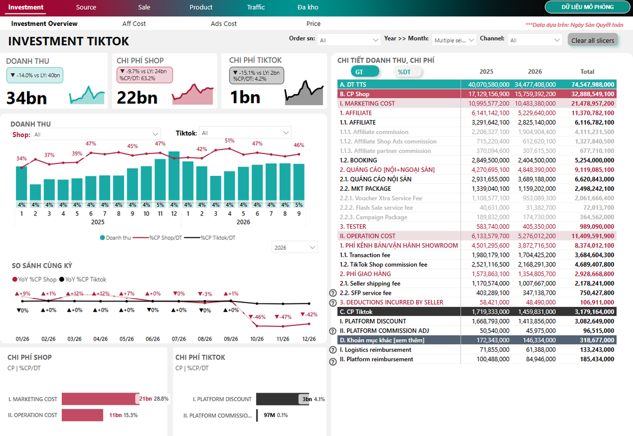This screenshot has width=633, height=436.
Task: Open the Channel dropdown
Action: (x=535, y=40)
